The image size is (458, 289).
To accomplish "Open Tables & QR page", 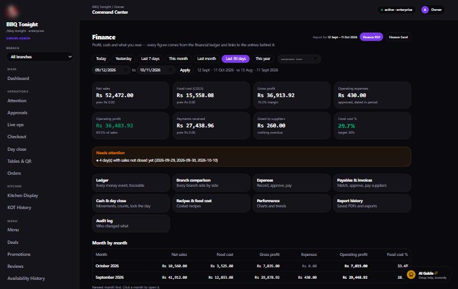I will coord(19,161).
